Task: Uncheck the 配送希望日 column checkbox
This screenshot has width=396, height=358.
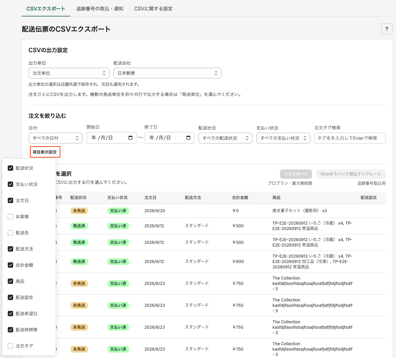Action: (x=10, y=313)
